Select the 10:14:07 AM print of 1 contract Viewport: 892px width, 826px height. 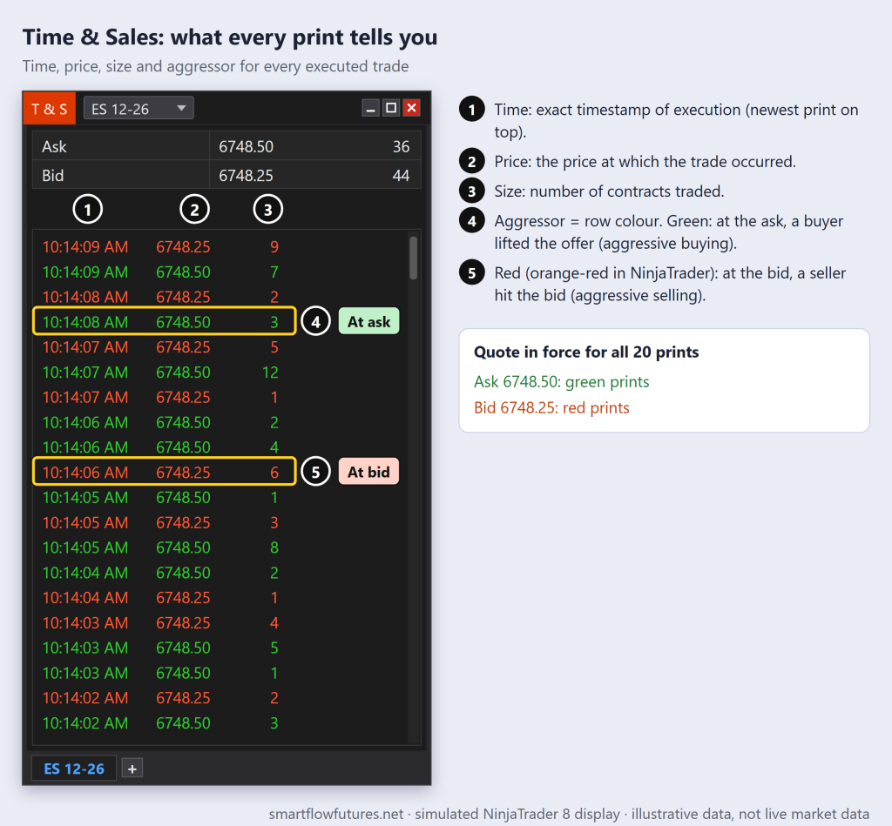point(160,398)
